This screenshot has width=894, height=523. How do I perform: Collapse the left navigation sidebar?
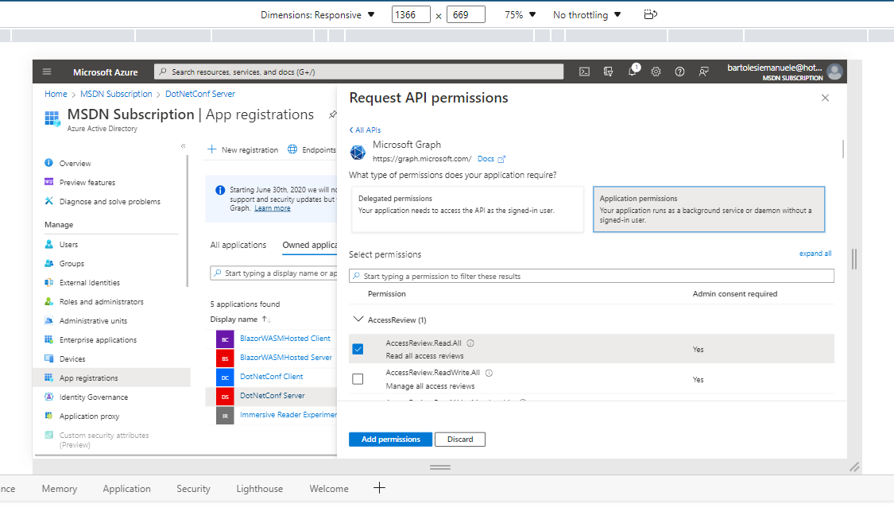pyautogui.click(x=184, y=146)
